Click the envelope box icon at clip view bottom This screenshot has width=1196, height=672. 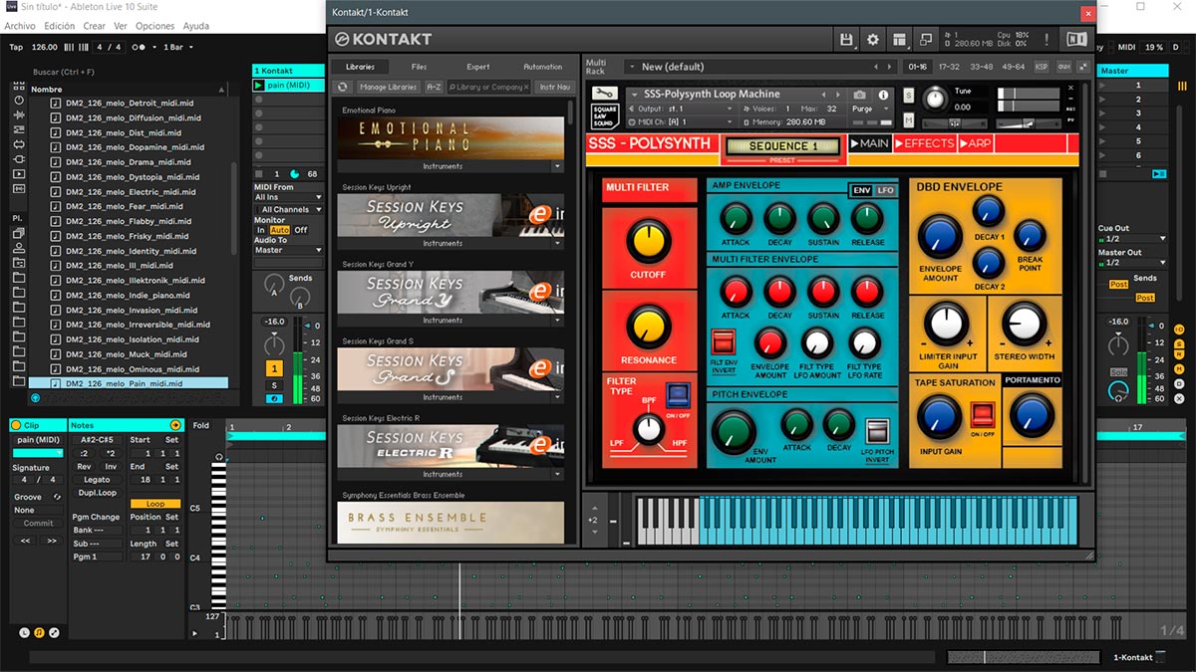[x=54, y=632]
